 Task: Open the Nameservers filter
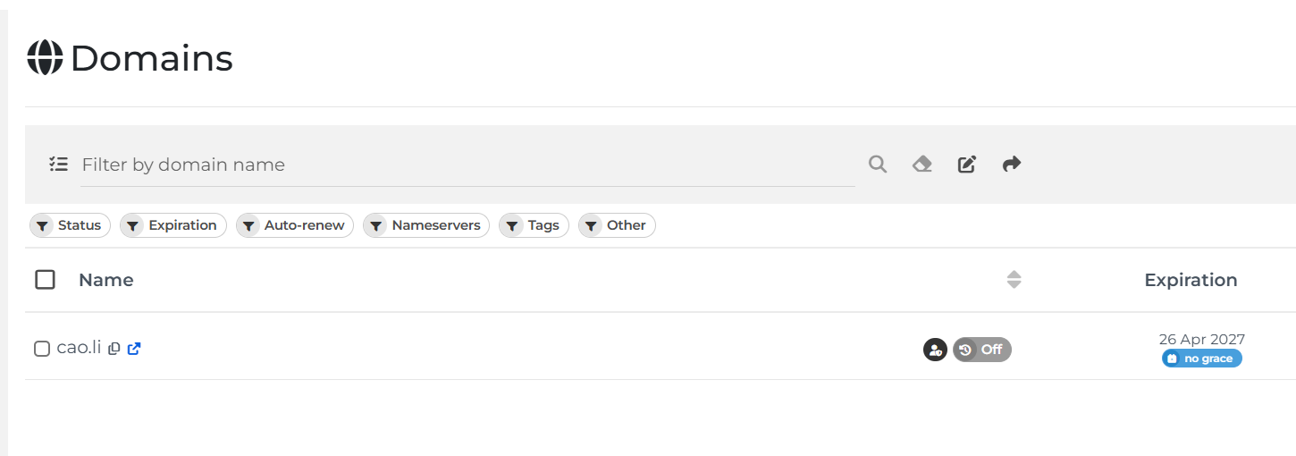click(426, 225)
